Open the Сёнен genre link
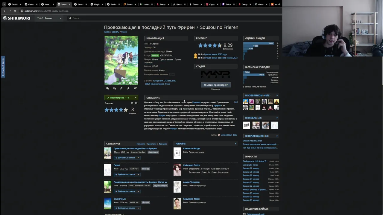Image resolution: width=383 pixels, height=215 pixels. coord(155,59)
